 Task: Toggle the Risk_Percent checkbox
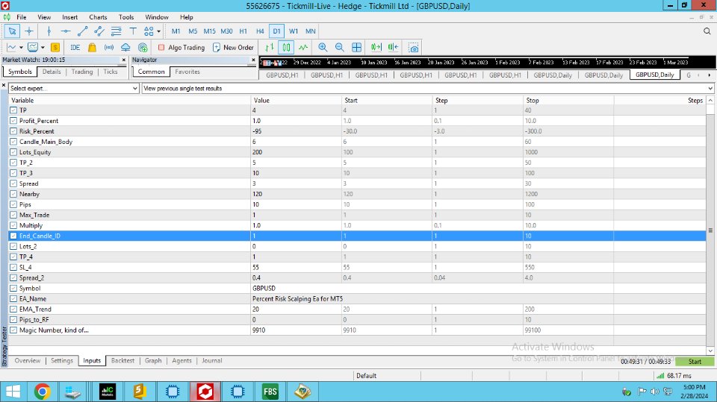pyautogui.click(x=13, y=131)
